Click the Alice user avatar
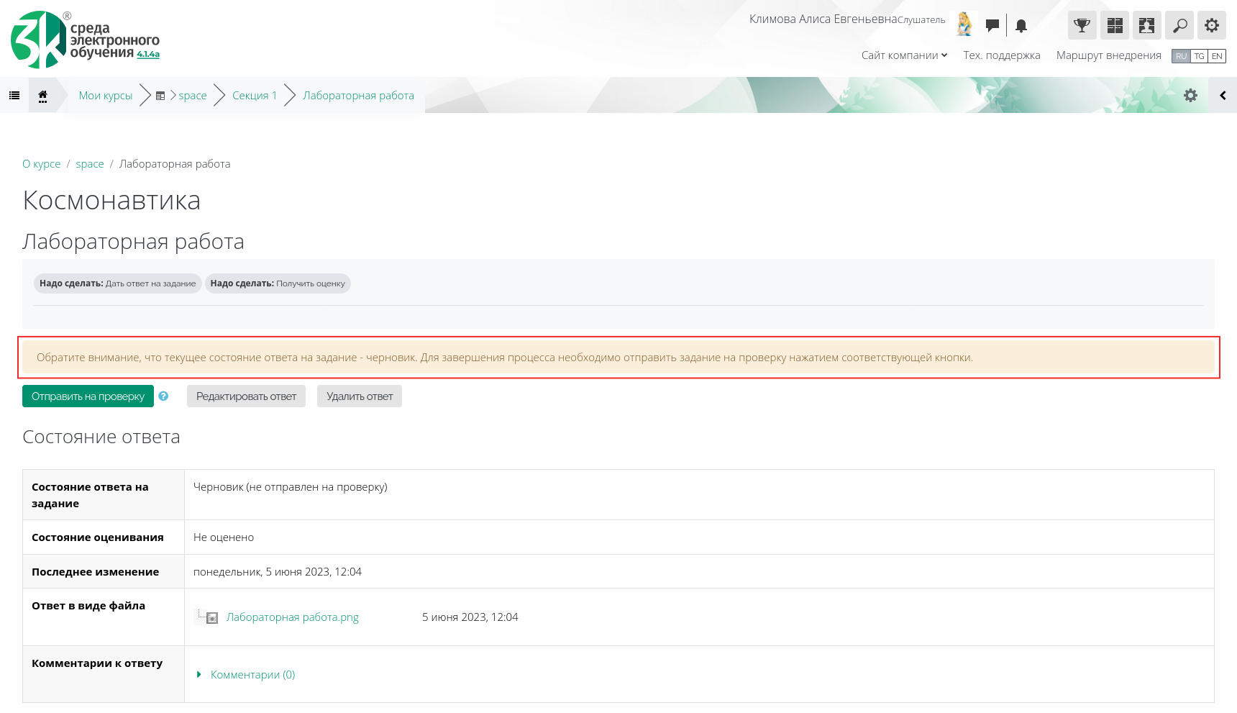The height and width of the screenshot is (713, 1237). pyautogui.click(x=964, y=24)
